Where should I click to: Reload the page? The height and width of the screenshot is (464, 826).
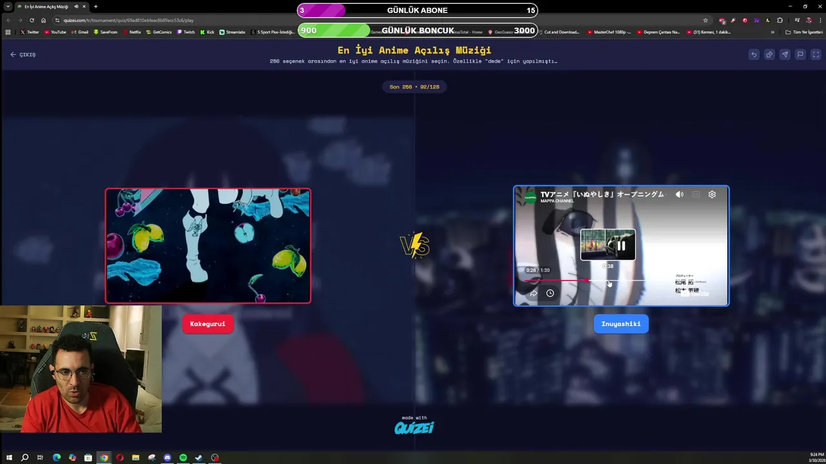(x=32, y=20)
